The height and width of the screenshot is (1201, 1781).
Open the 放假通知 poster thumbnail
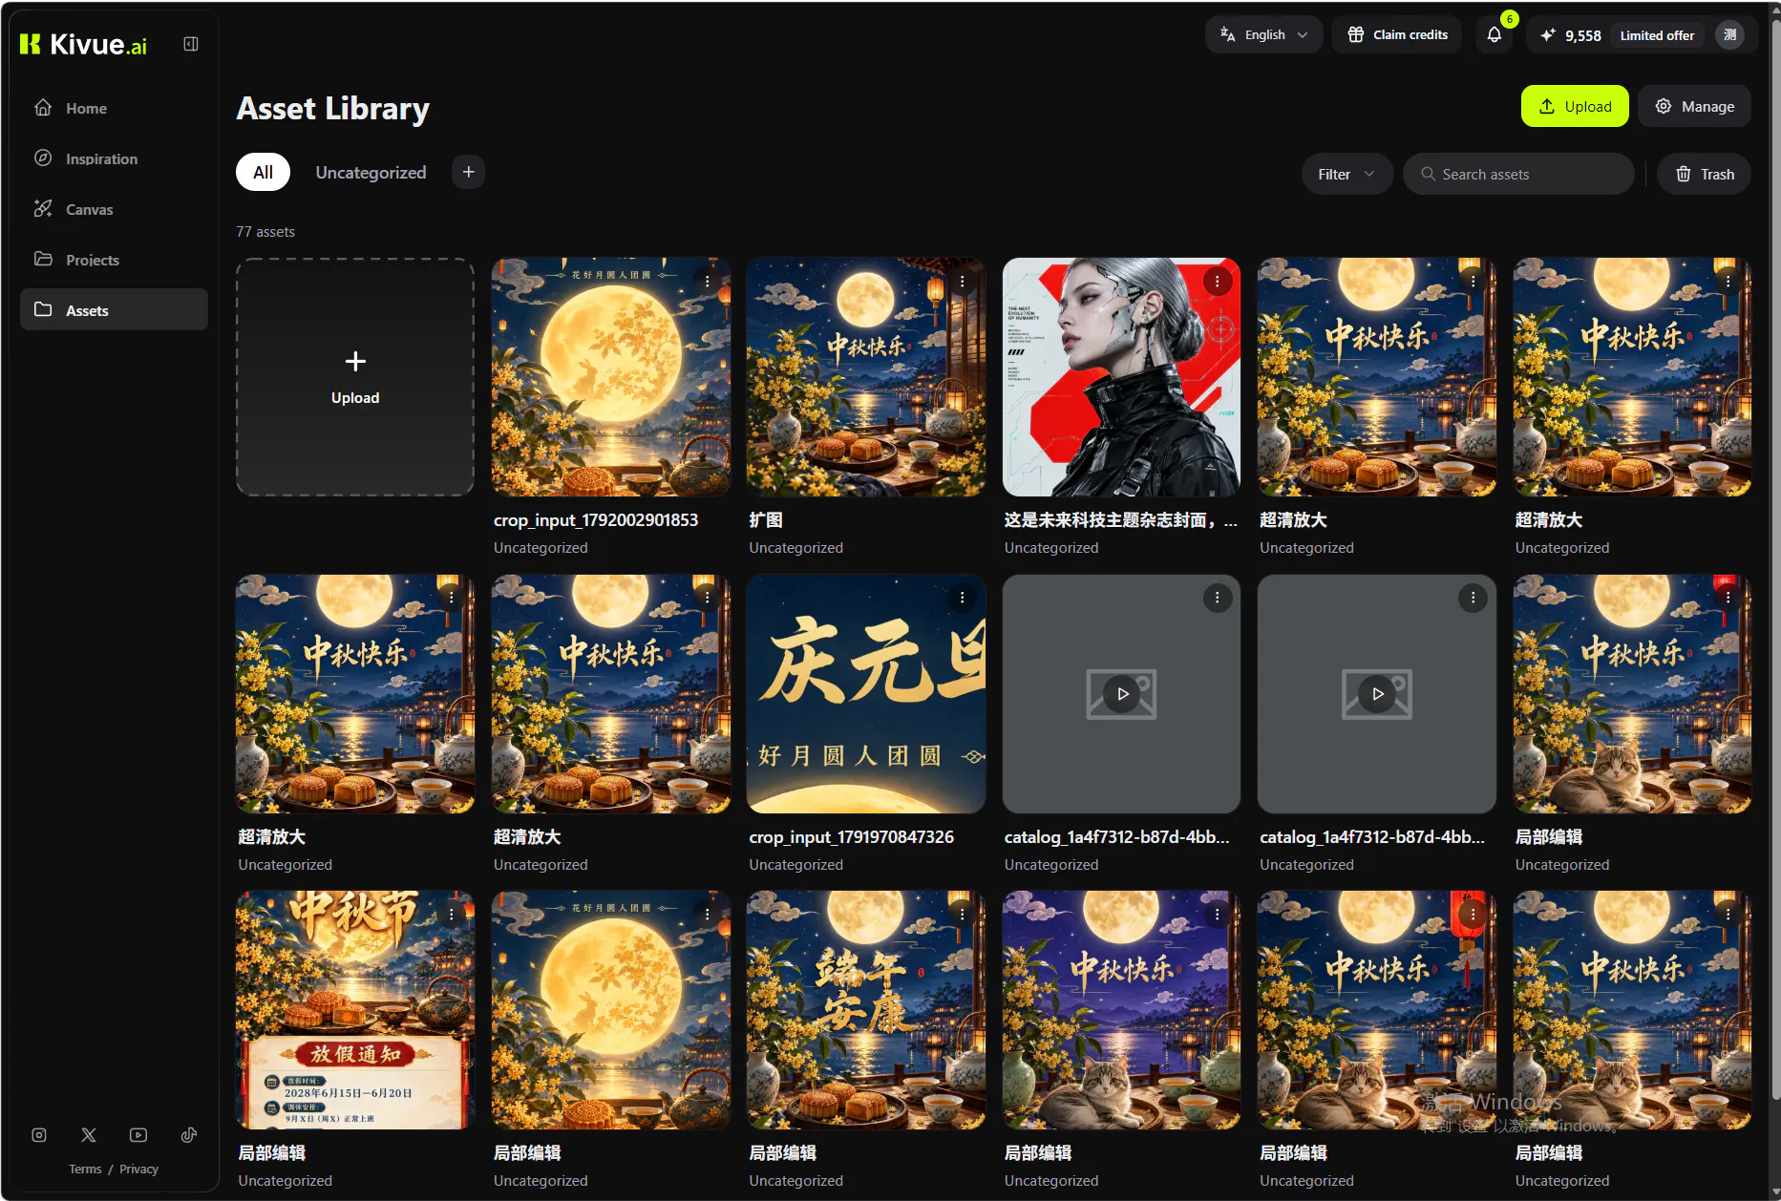(x=355, y=1010)
